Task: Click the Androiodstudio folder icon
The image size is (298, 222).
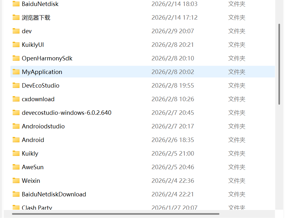Action: (x=16, y=126)
